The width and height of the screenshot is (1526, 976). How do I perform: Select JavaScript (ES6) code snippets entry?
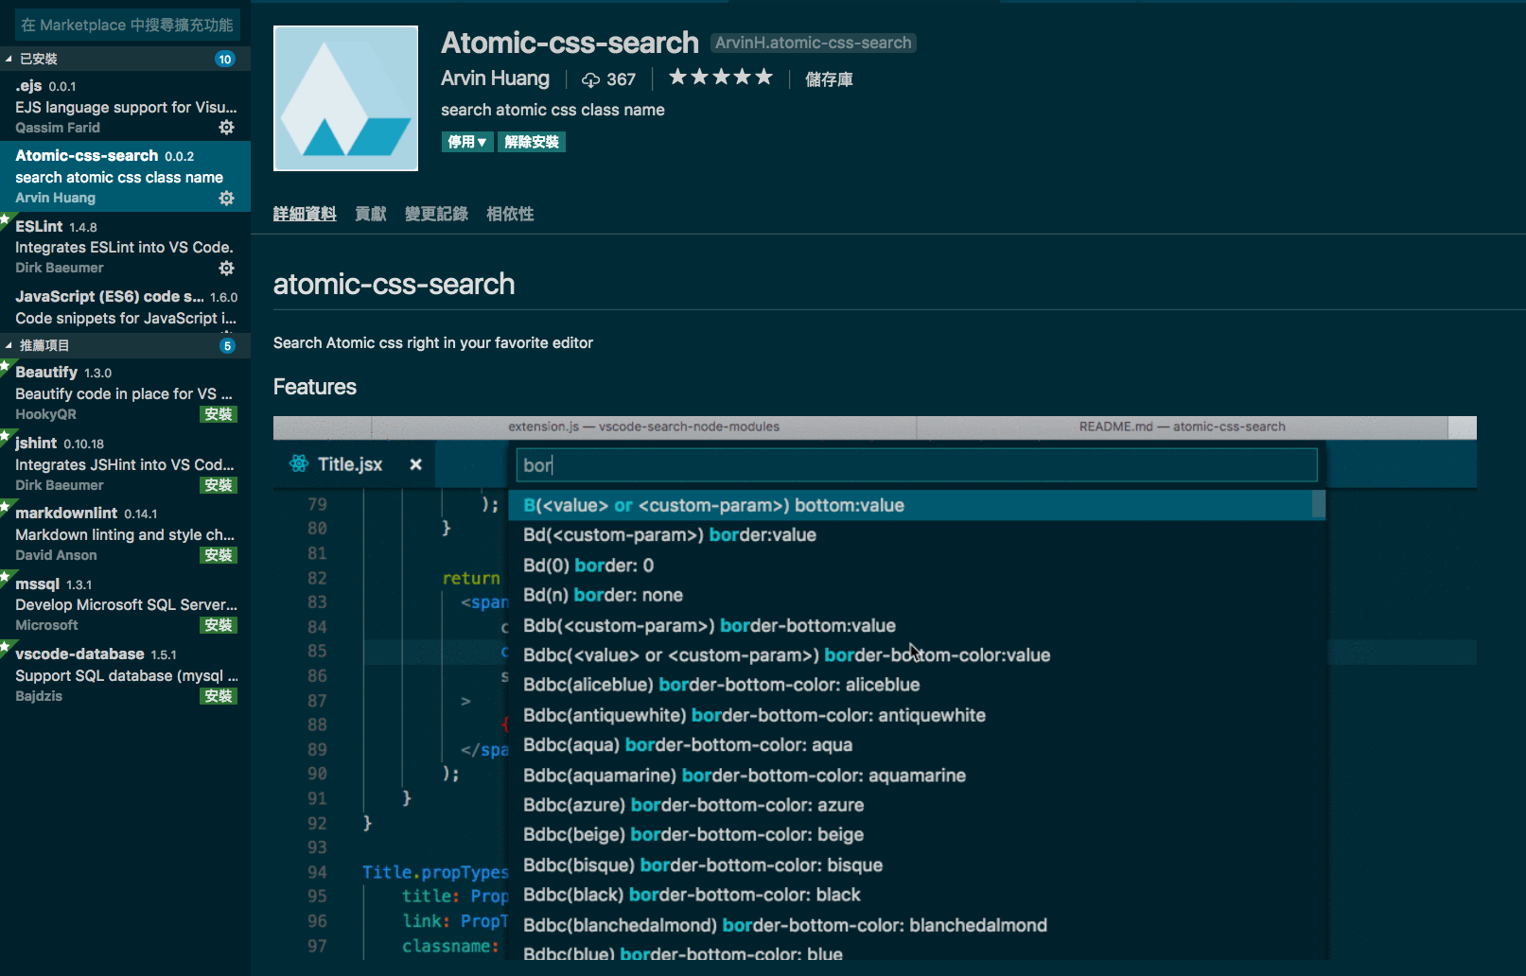(125, 307)
